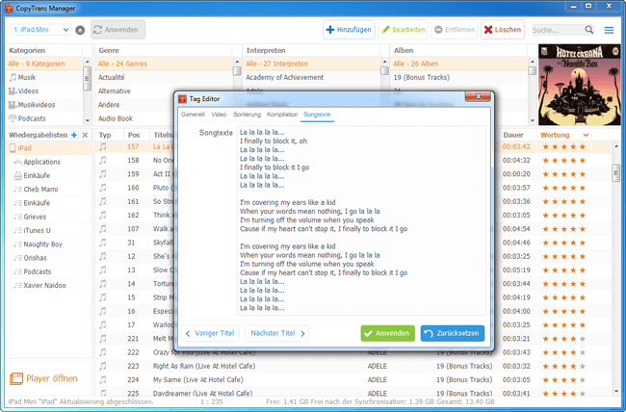626x412 pixels.
Task: Select the Actualité genre
Action: (x=164, y=77)
